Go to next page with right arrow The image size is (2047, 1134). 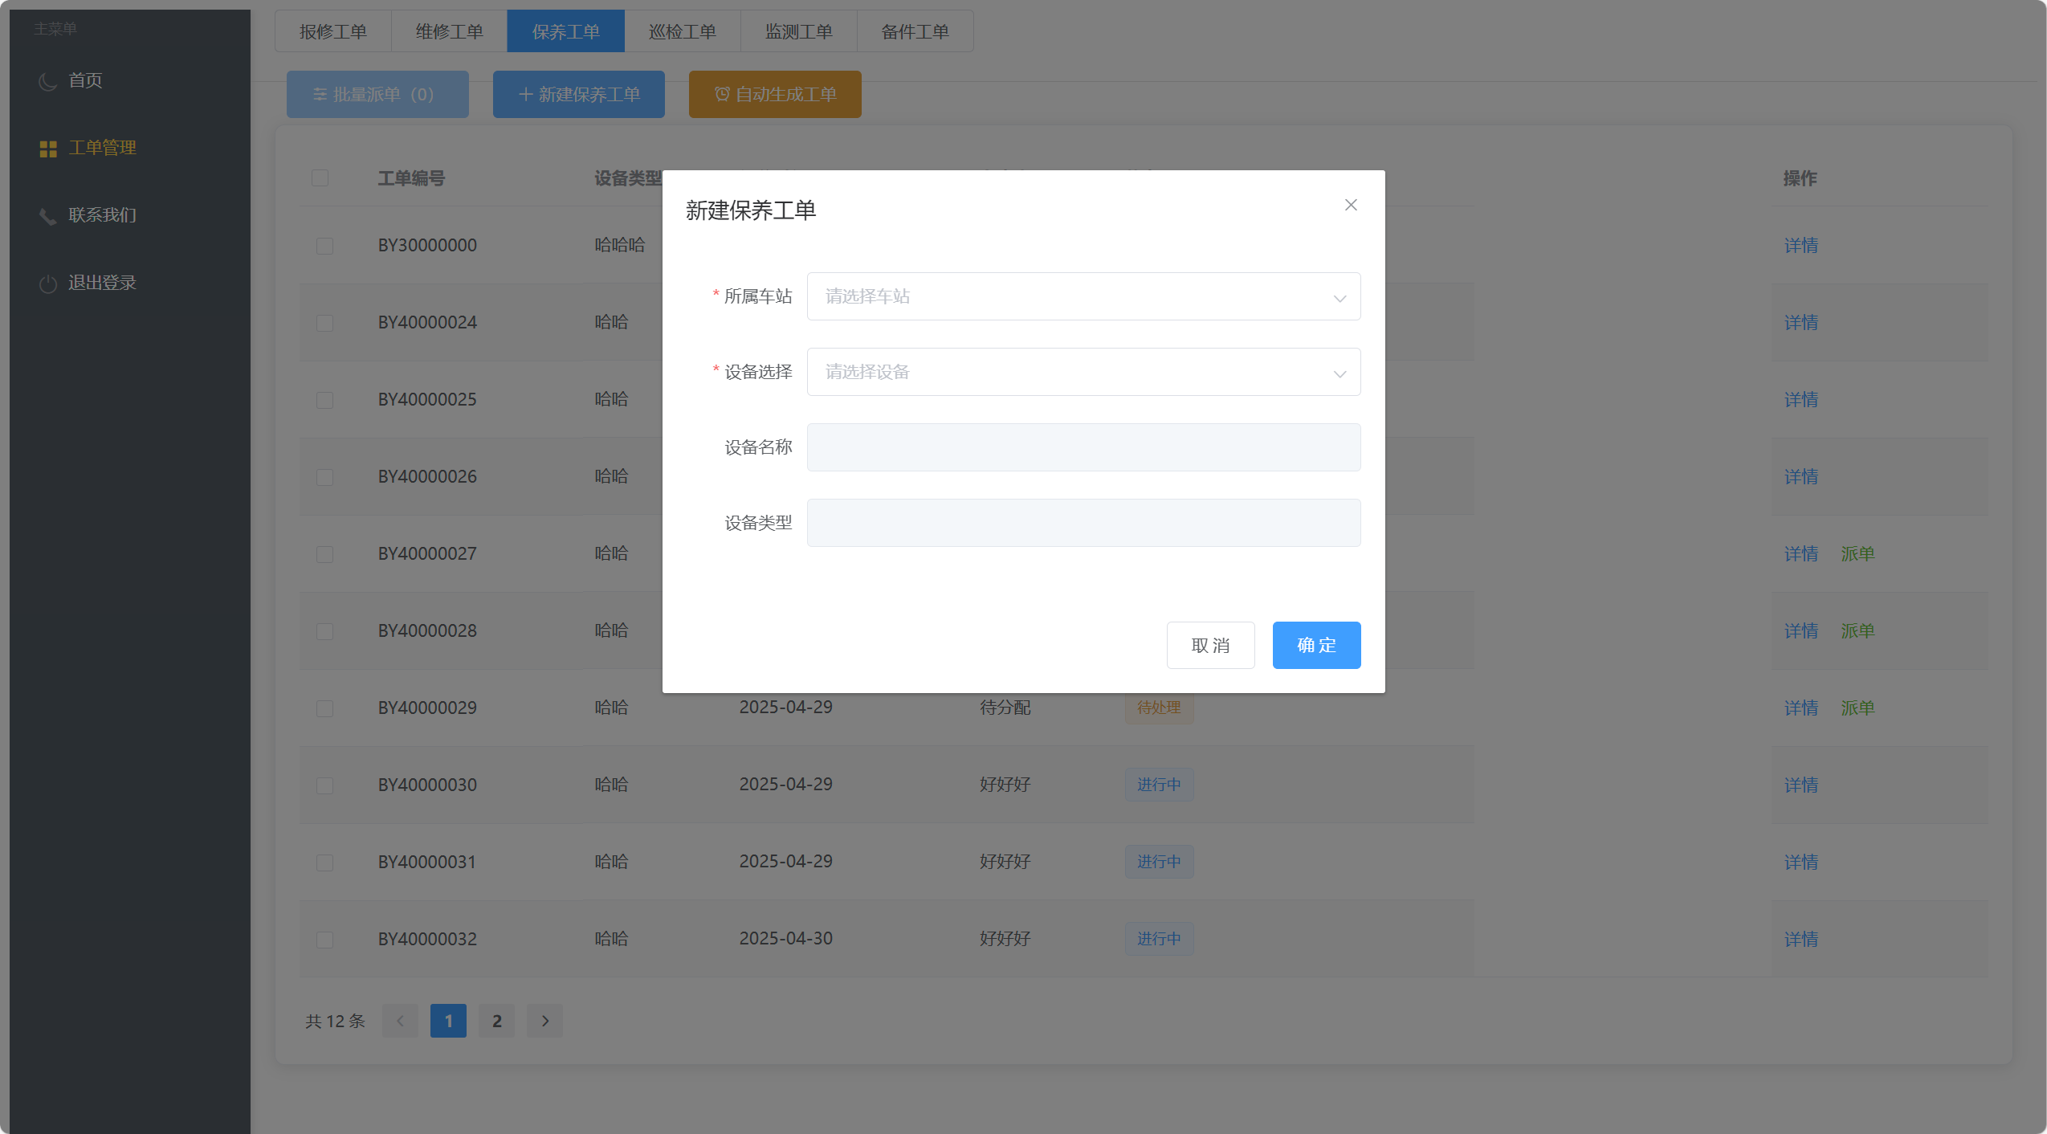coord(544,1021)
